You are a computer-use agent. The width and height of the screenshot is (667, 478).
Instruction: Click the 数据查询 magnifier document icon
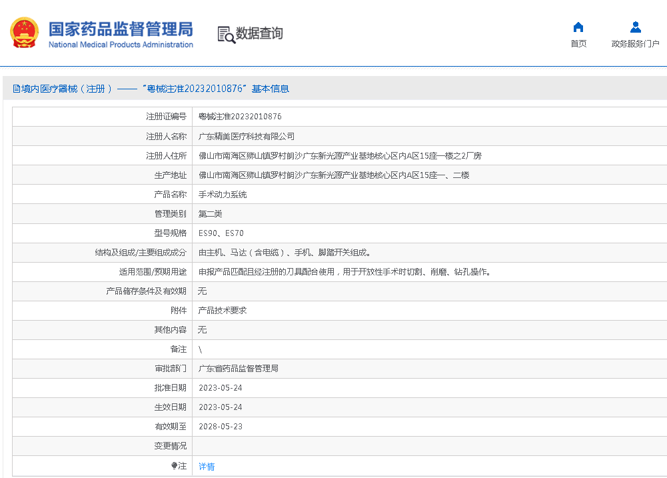click(x=226, y=34)
